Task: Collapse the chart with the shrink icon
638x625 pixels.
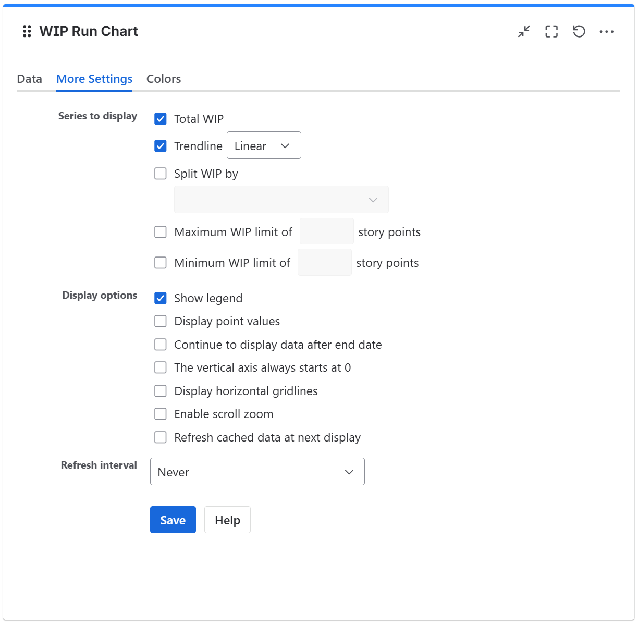Action: point(523,31)
